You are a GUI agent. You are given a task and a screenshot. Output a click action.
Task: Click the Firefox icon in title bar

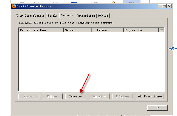pyautogui.click(x=14, y=6)
